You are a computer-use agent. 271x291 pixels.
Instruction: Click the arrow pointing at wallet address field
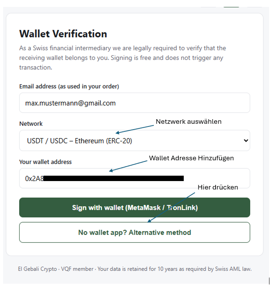[x=128, y=166]
